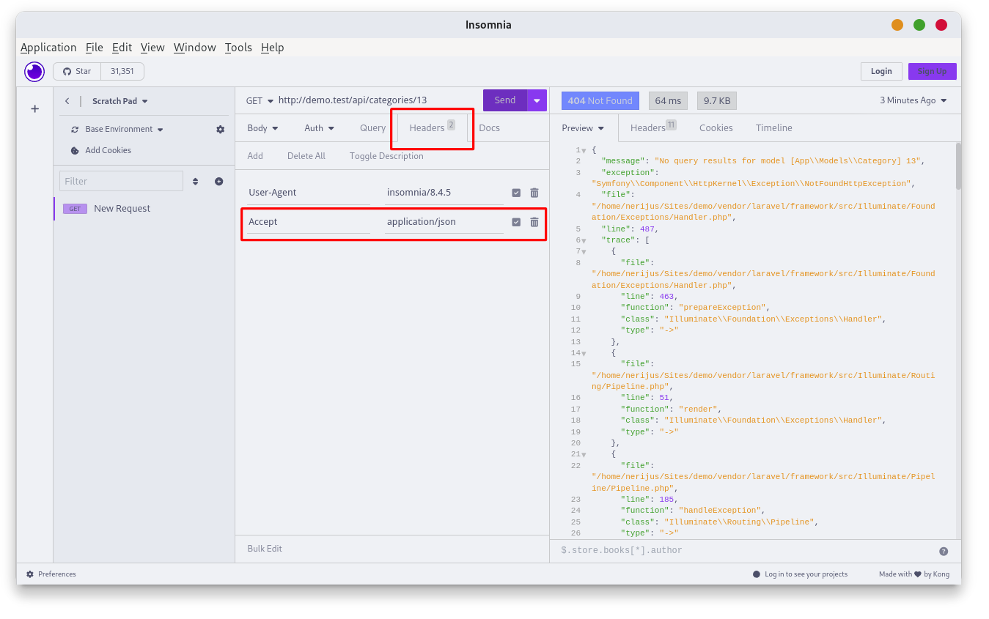Click the request URL field

tap(378, 100)
